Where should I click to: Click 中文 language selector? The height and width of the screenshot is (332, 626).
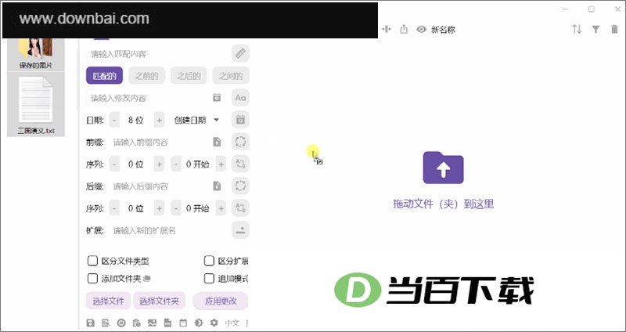click(232, 323)
